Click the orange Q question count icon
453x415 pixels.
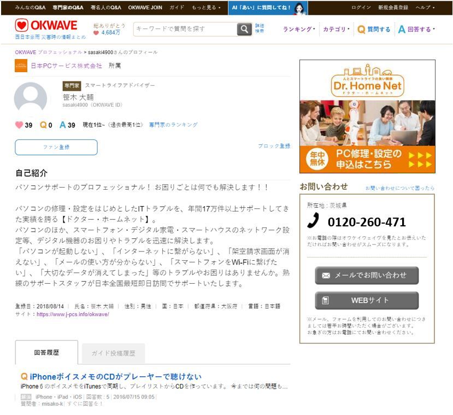[43, 125]
